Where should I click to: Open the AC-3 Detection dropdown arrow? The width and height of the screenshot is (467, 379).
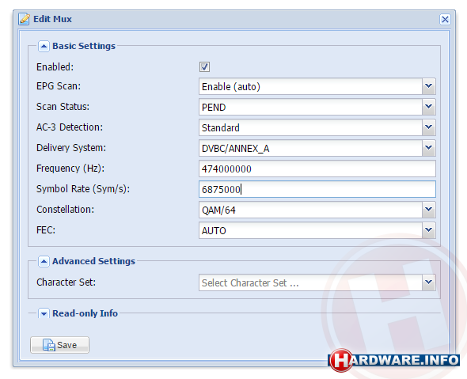click(428, 127)
